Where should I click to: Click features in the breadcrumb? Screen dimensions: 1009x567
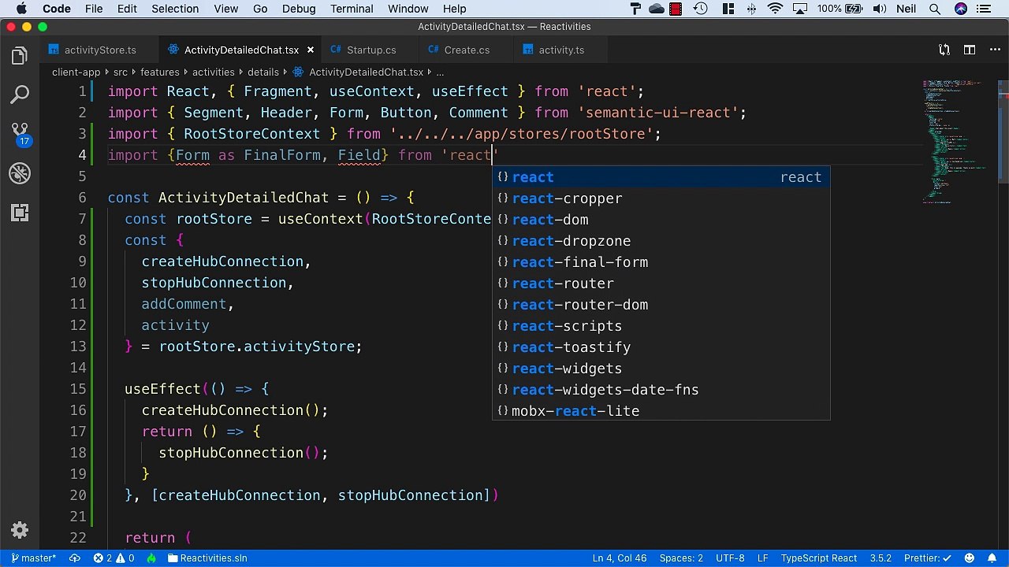[160, 72]
